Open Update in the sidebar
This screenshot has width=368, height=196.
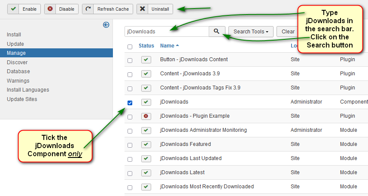click(15, 44)
